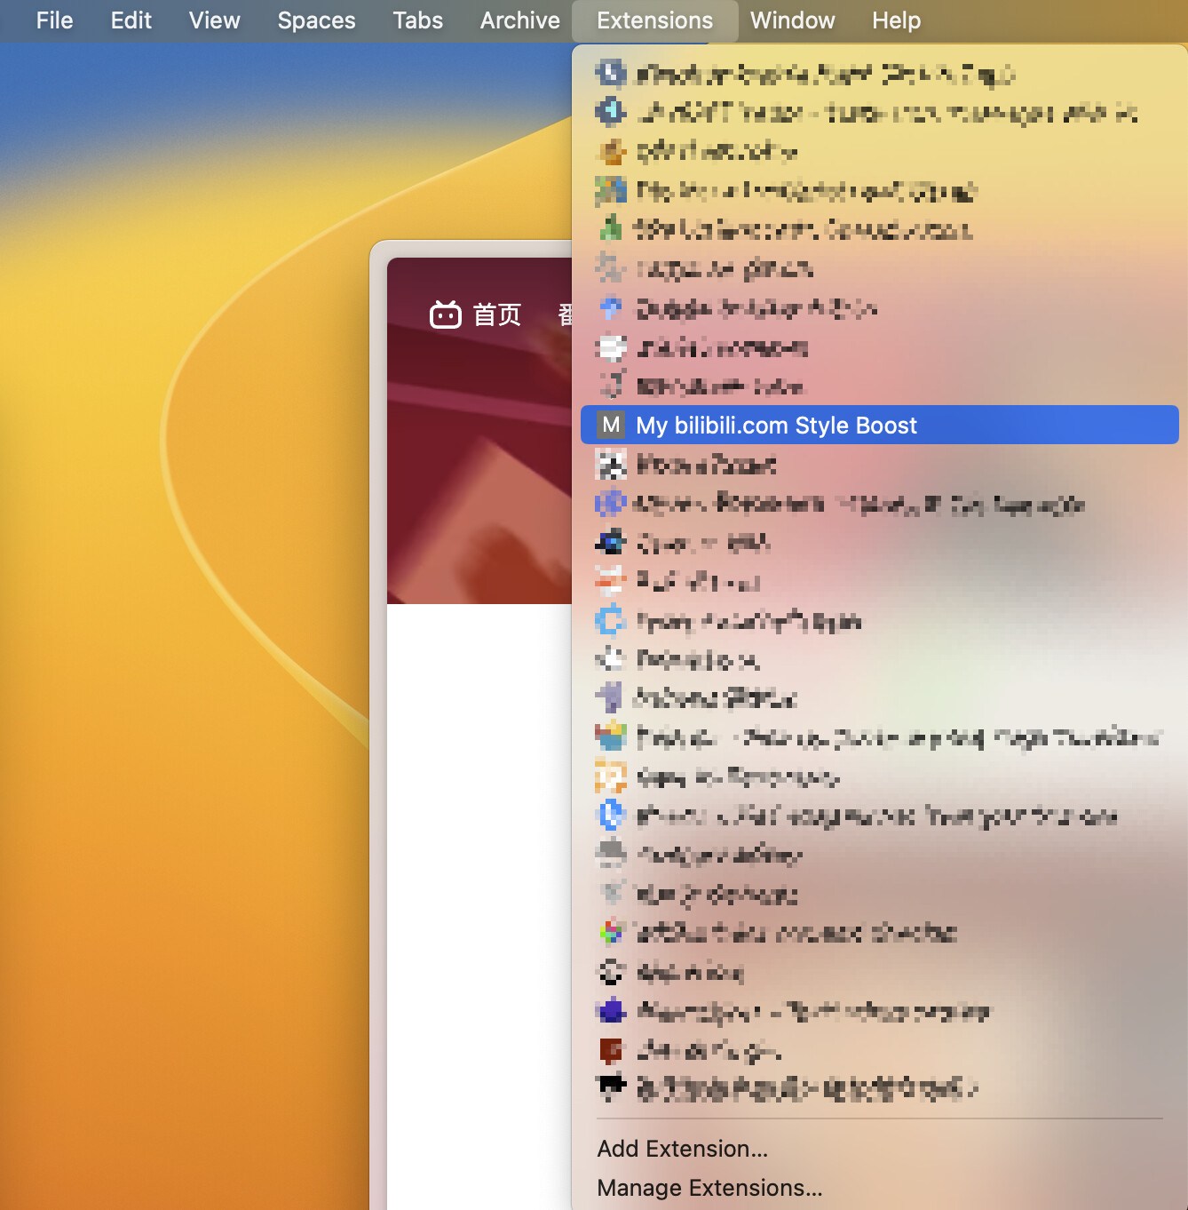The image size is (1188, 1210).
Task: Go to 首页 on bilibili page
Action: pos(496,314)
